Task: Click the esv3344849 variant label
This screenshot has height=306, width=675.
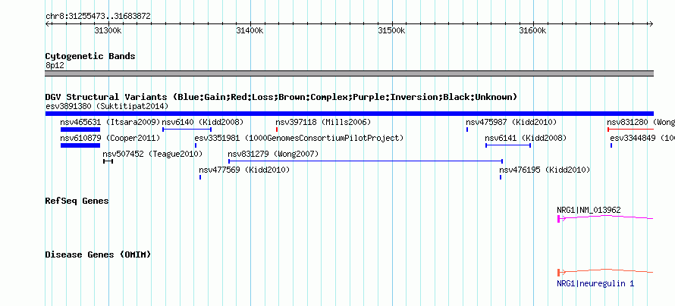Action: point(642,138)
